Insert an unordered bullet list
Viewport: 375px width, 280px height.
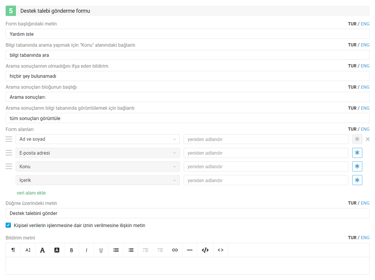point(116,250)
